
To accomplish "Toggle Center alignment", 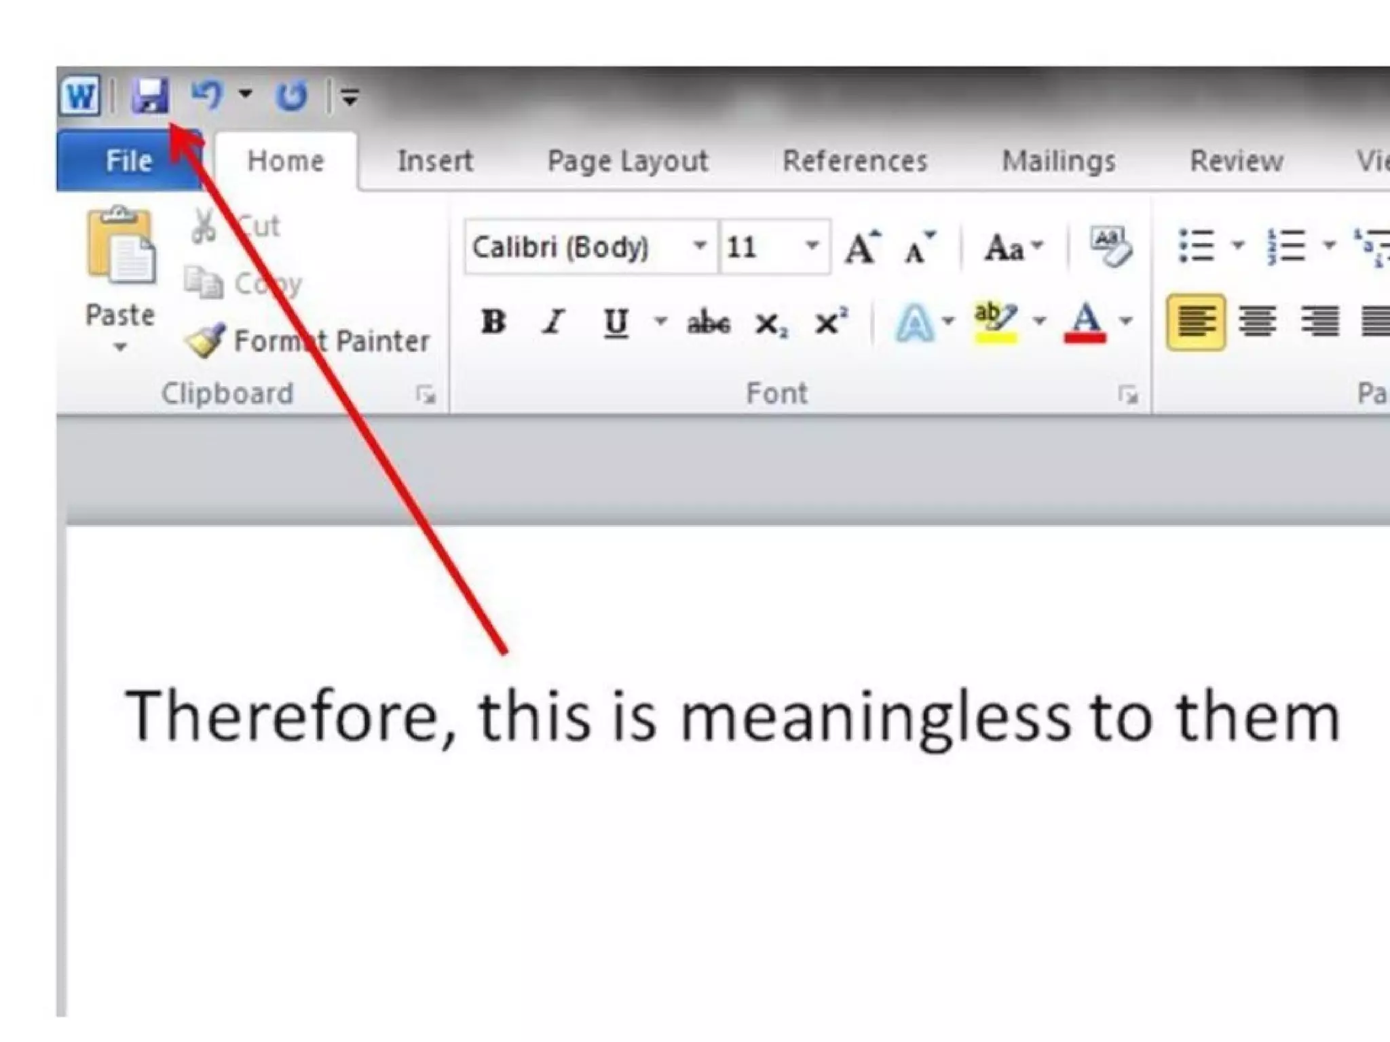I will [1258, 322].
